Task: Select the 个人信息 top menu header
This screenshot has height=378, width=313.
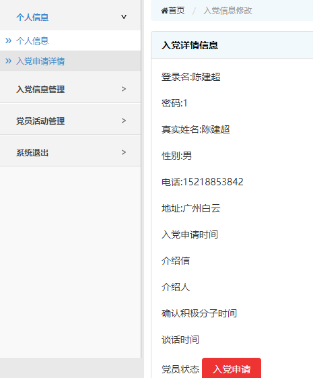Action: pos(32,17)
